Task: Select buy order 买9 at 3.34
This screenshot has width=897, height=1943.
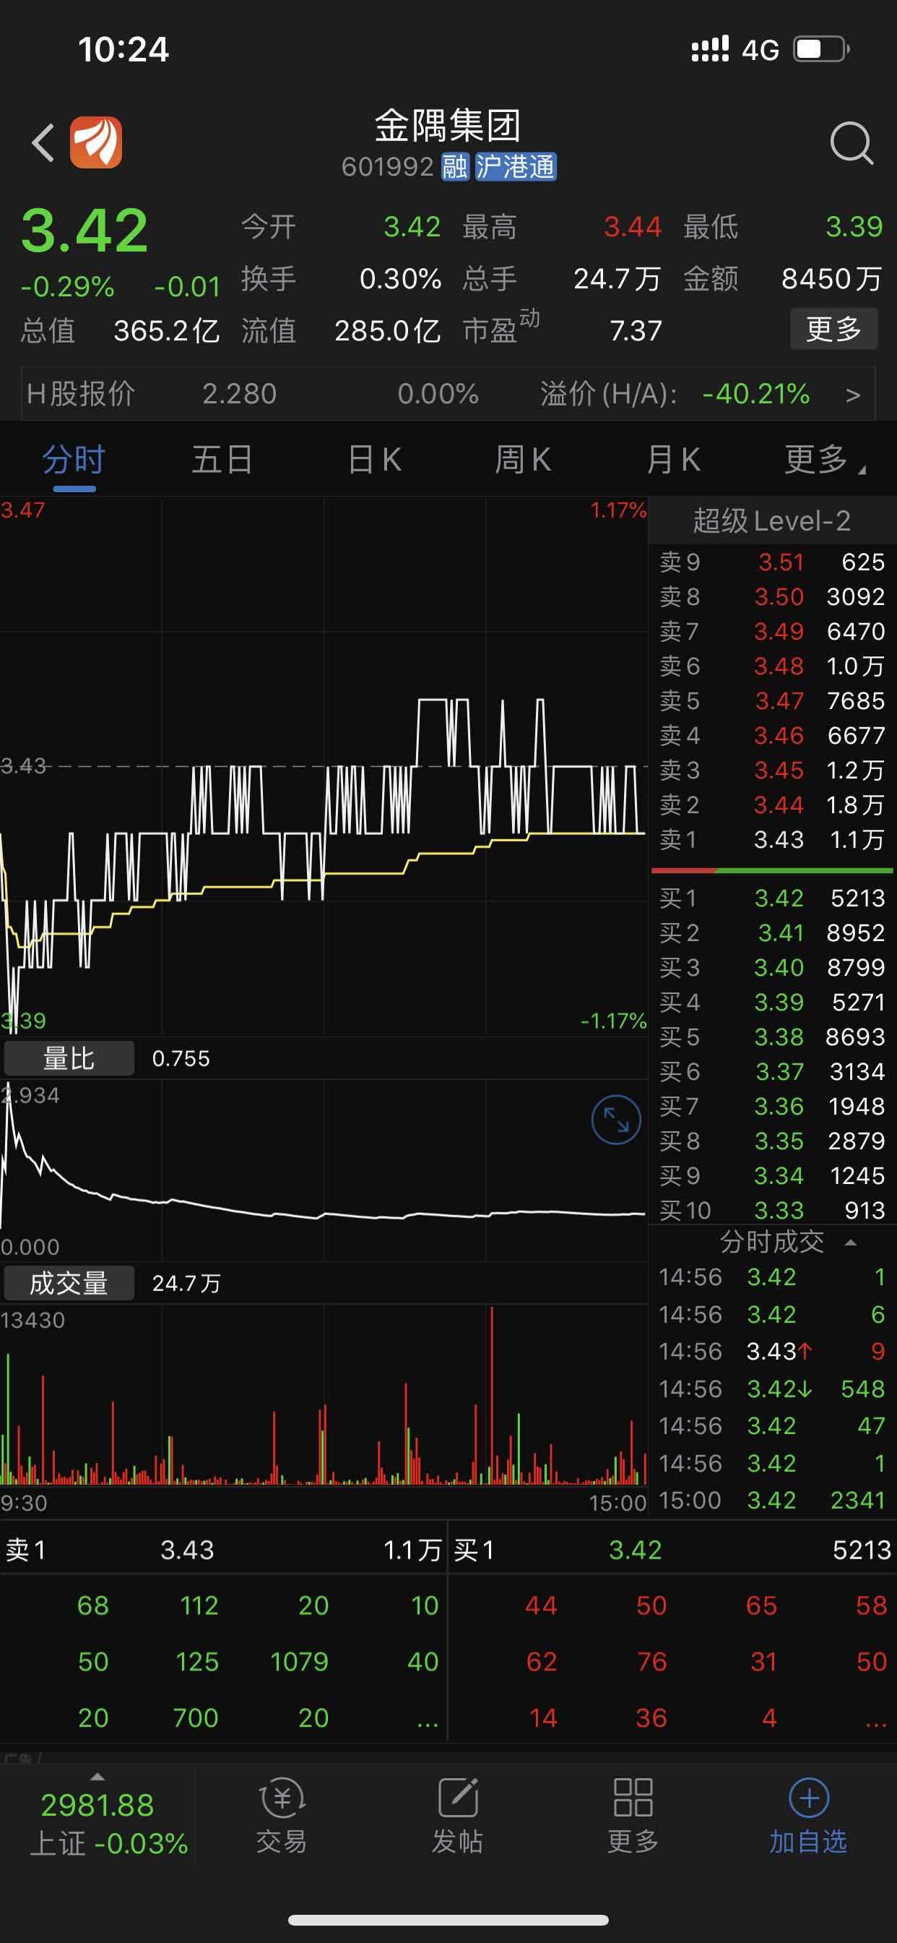Action: click(x=772, y=1176)
